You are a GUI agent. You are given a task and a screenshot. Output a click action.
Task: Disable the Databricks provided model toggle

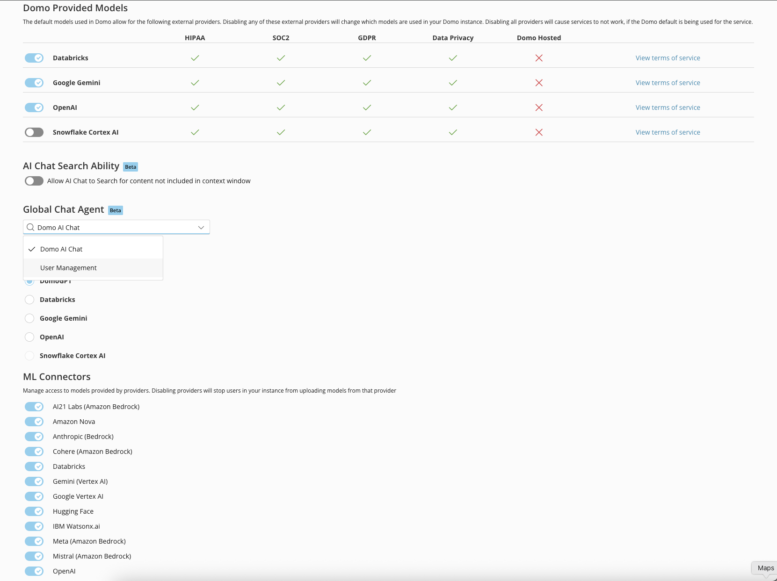(x=34, y=58)
